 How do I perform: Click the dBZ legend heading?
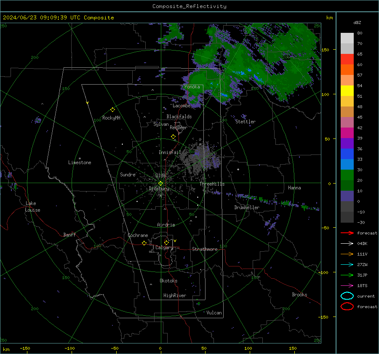tap(357, 22)
